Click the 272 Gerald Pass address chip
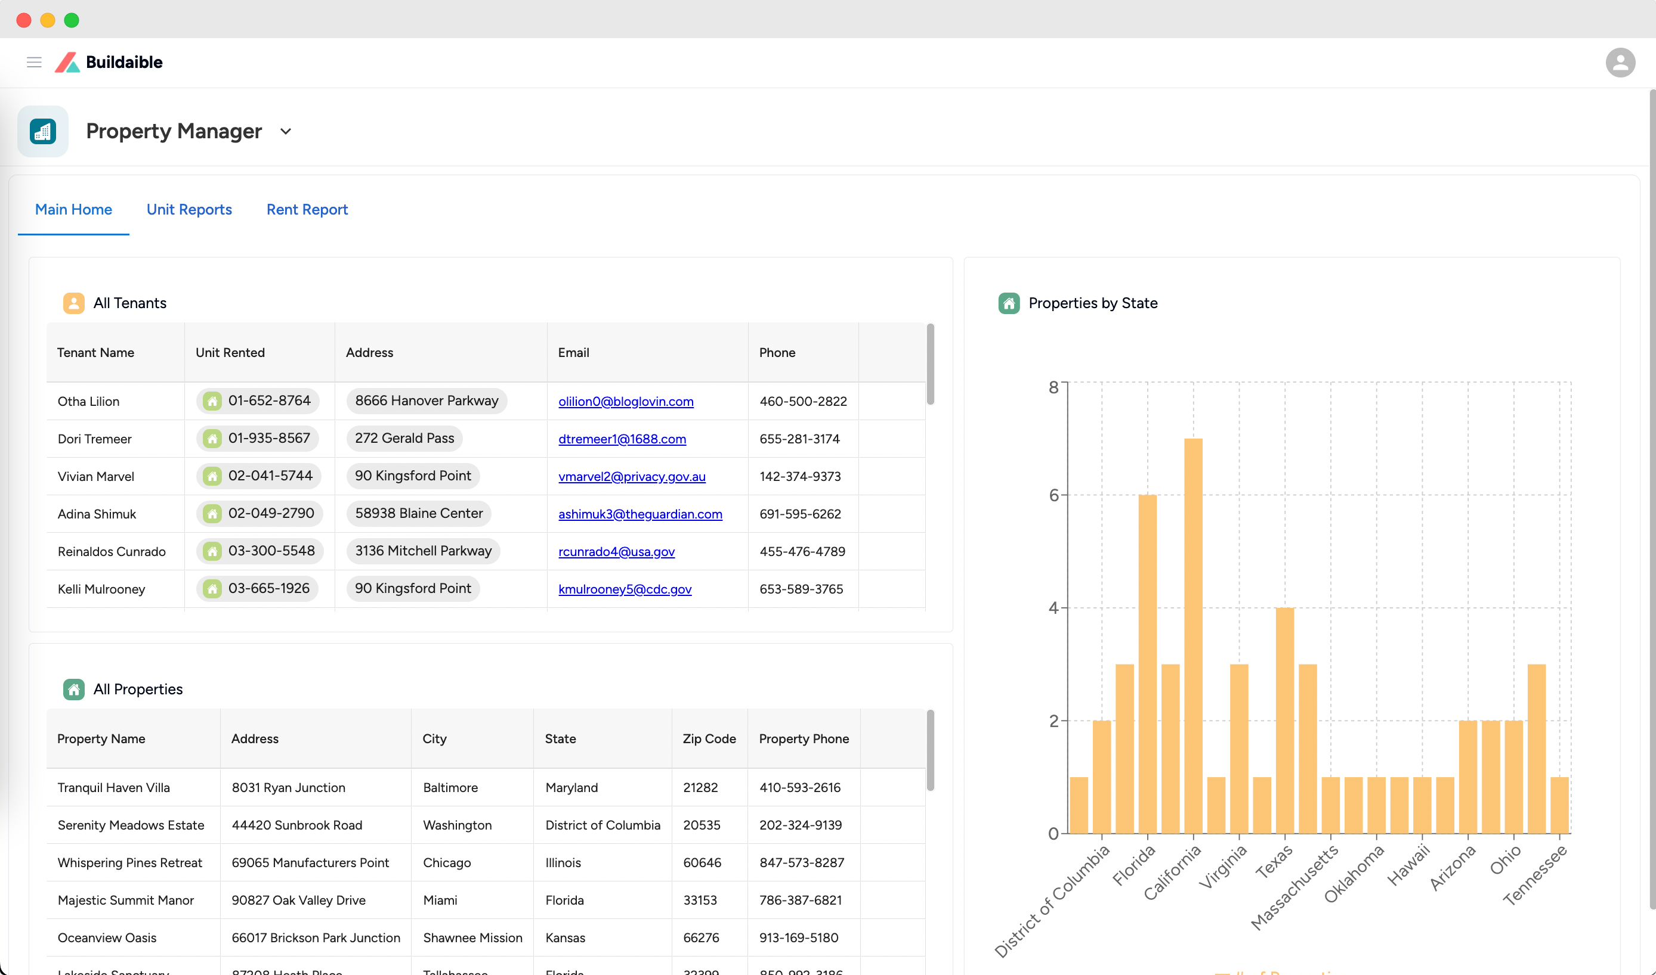 coord(404,438)
